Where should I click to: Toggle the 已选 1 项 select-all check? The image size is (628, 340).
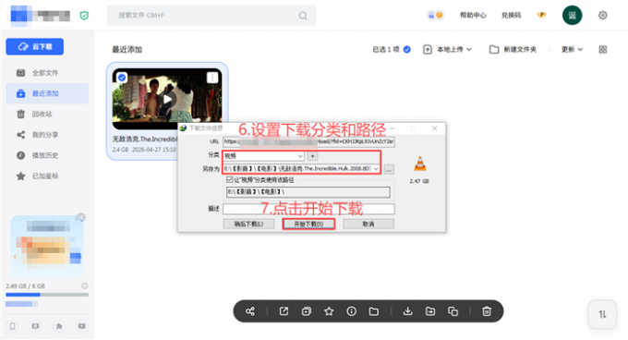point(407,50)
